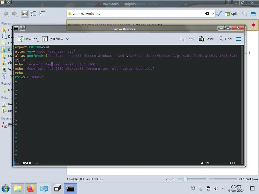This screenshot has height=194, width=259.
Task: Open the KDE Connect tray icon
Action: click(x=201, y=188)
